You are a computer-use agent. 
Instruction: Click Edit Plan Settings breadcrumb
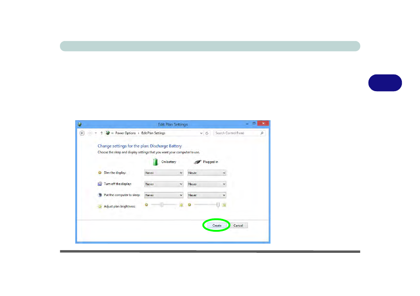pyautogui.click(x=153, y=133)
